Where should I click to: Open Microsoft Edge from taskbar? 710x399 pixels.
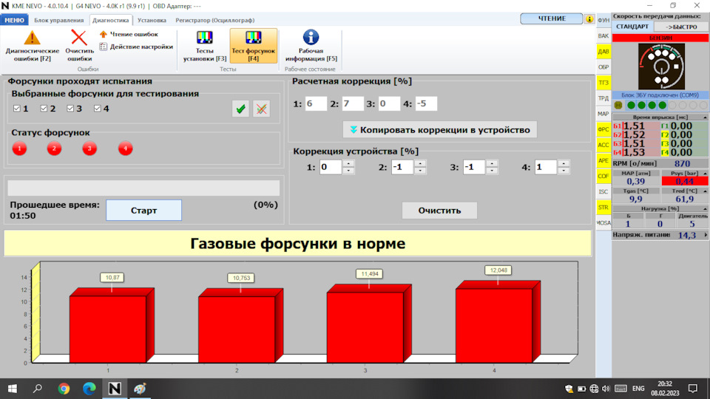click(x=89, y=389)
